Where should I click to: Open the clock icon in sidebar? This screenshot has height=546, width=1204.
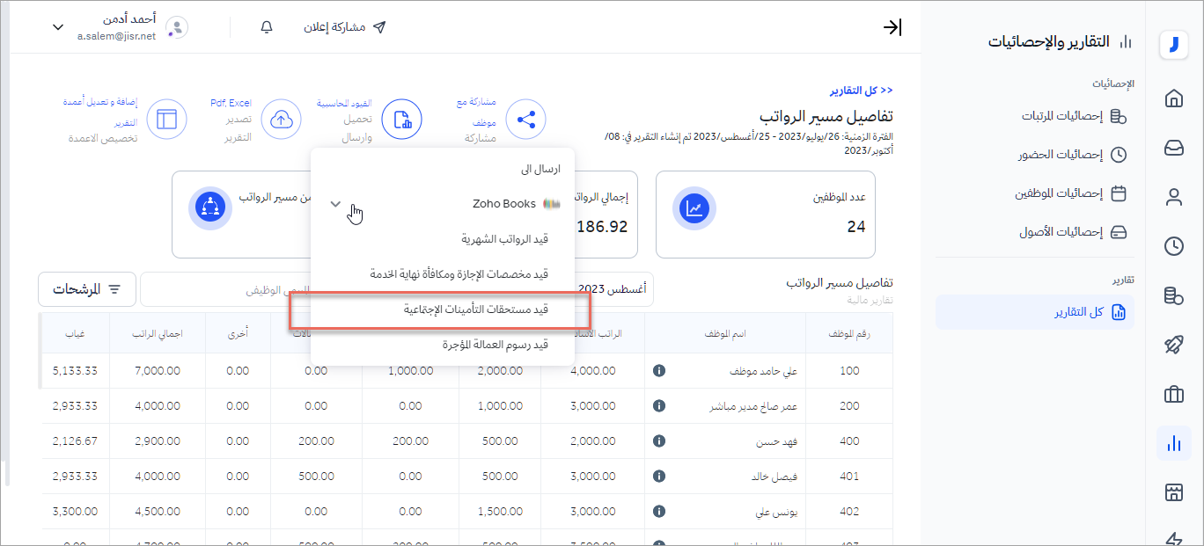pyautogui.click(x=1173, y=246)
